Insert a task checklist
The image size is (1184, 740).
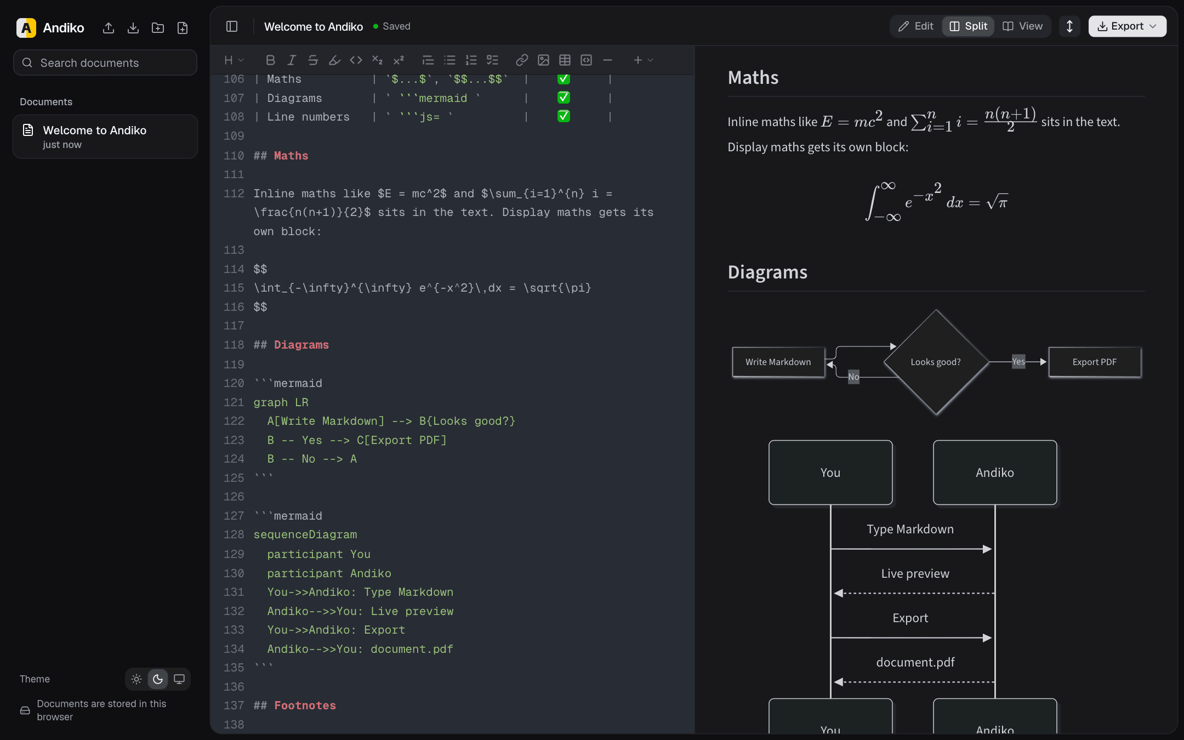[492, 60]
